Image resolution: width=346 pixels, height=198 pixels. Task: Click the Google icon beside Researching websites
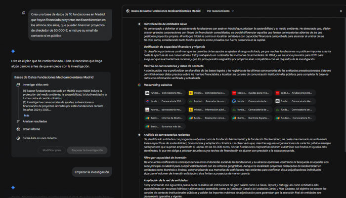coord(138,85)
